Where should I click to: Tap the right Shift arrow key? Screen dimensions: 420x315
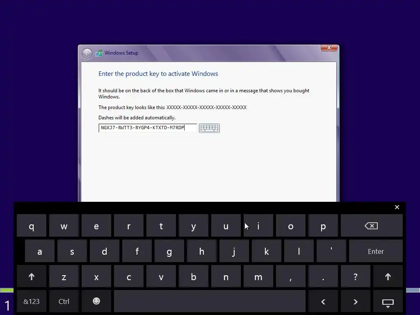tap(388, 276)
